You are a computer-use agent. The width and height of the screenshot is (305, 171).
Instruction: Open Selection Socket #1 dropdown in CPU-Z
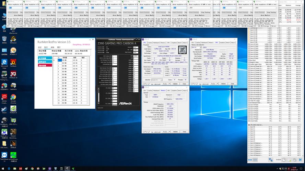[157, 80]
